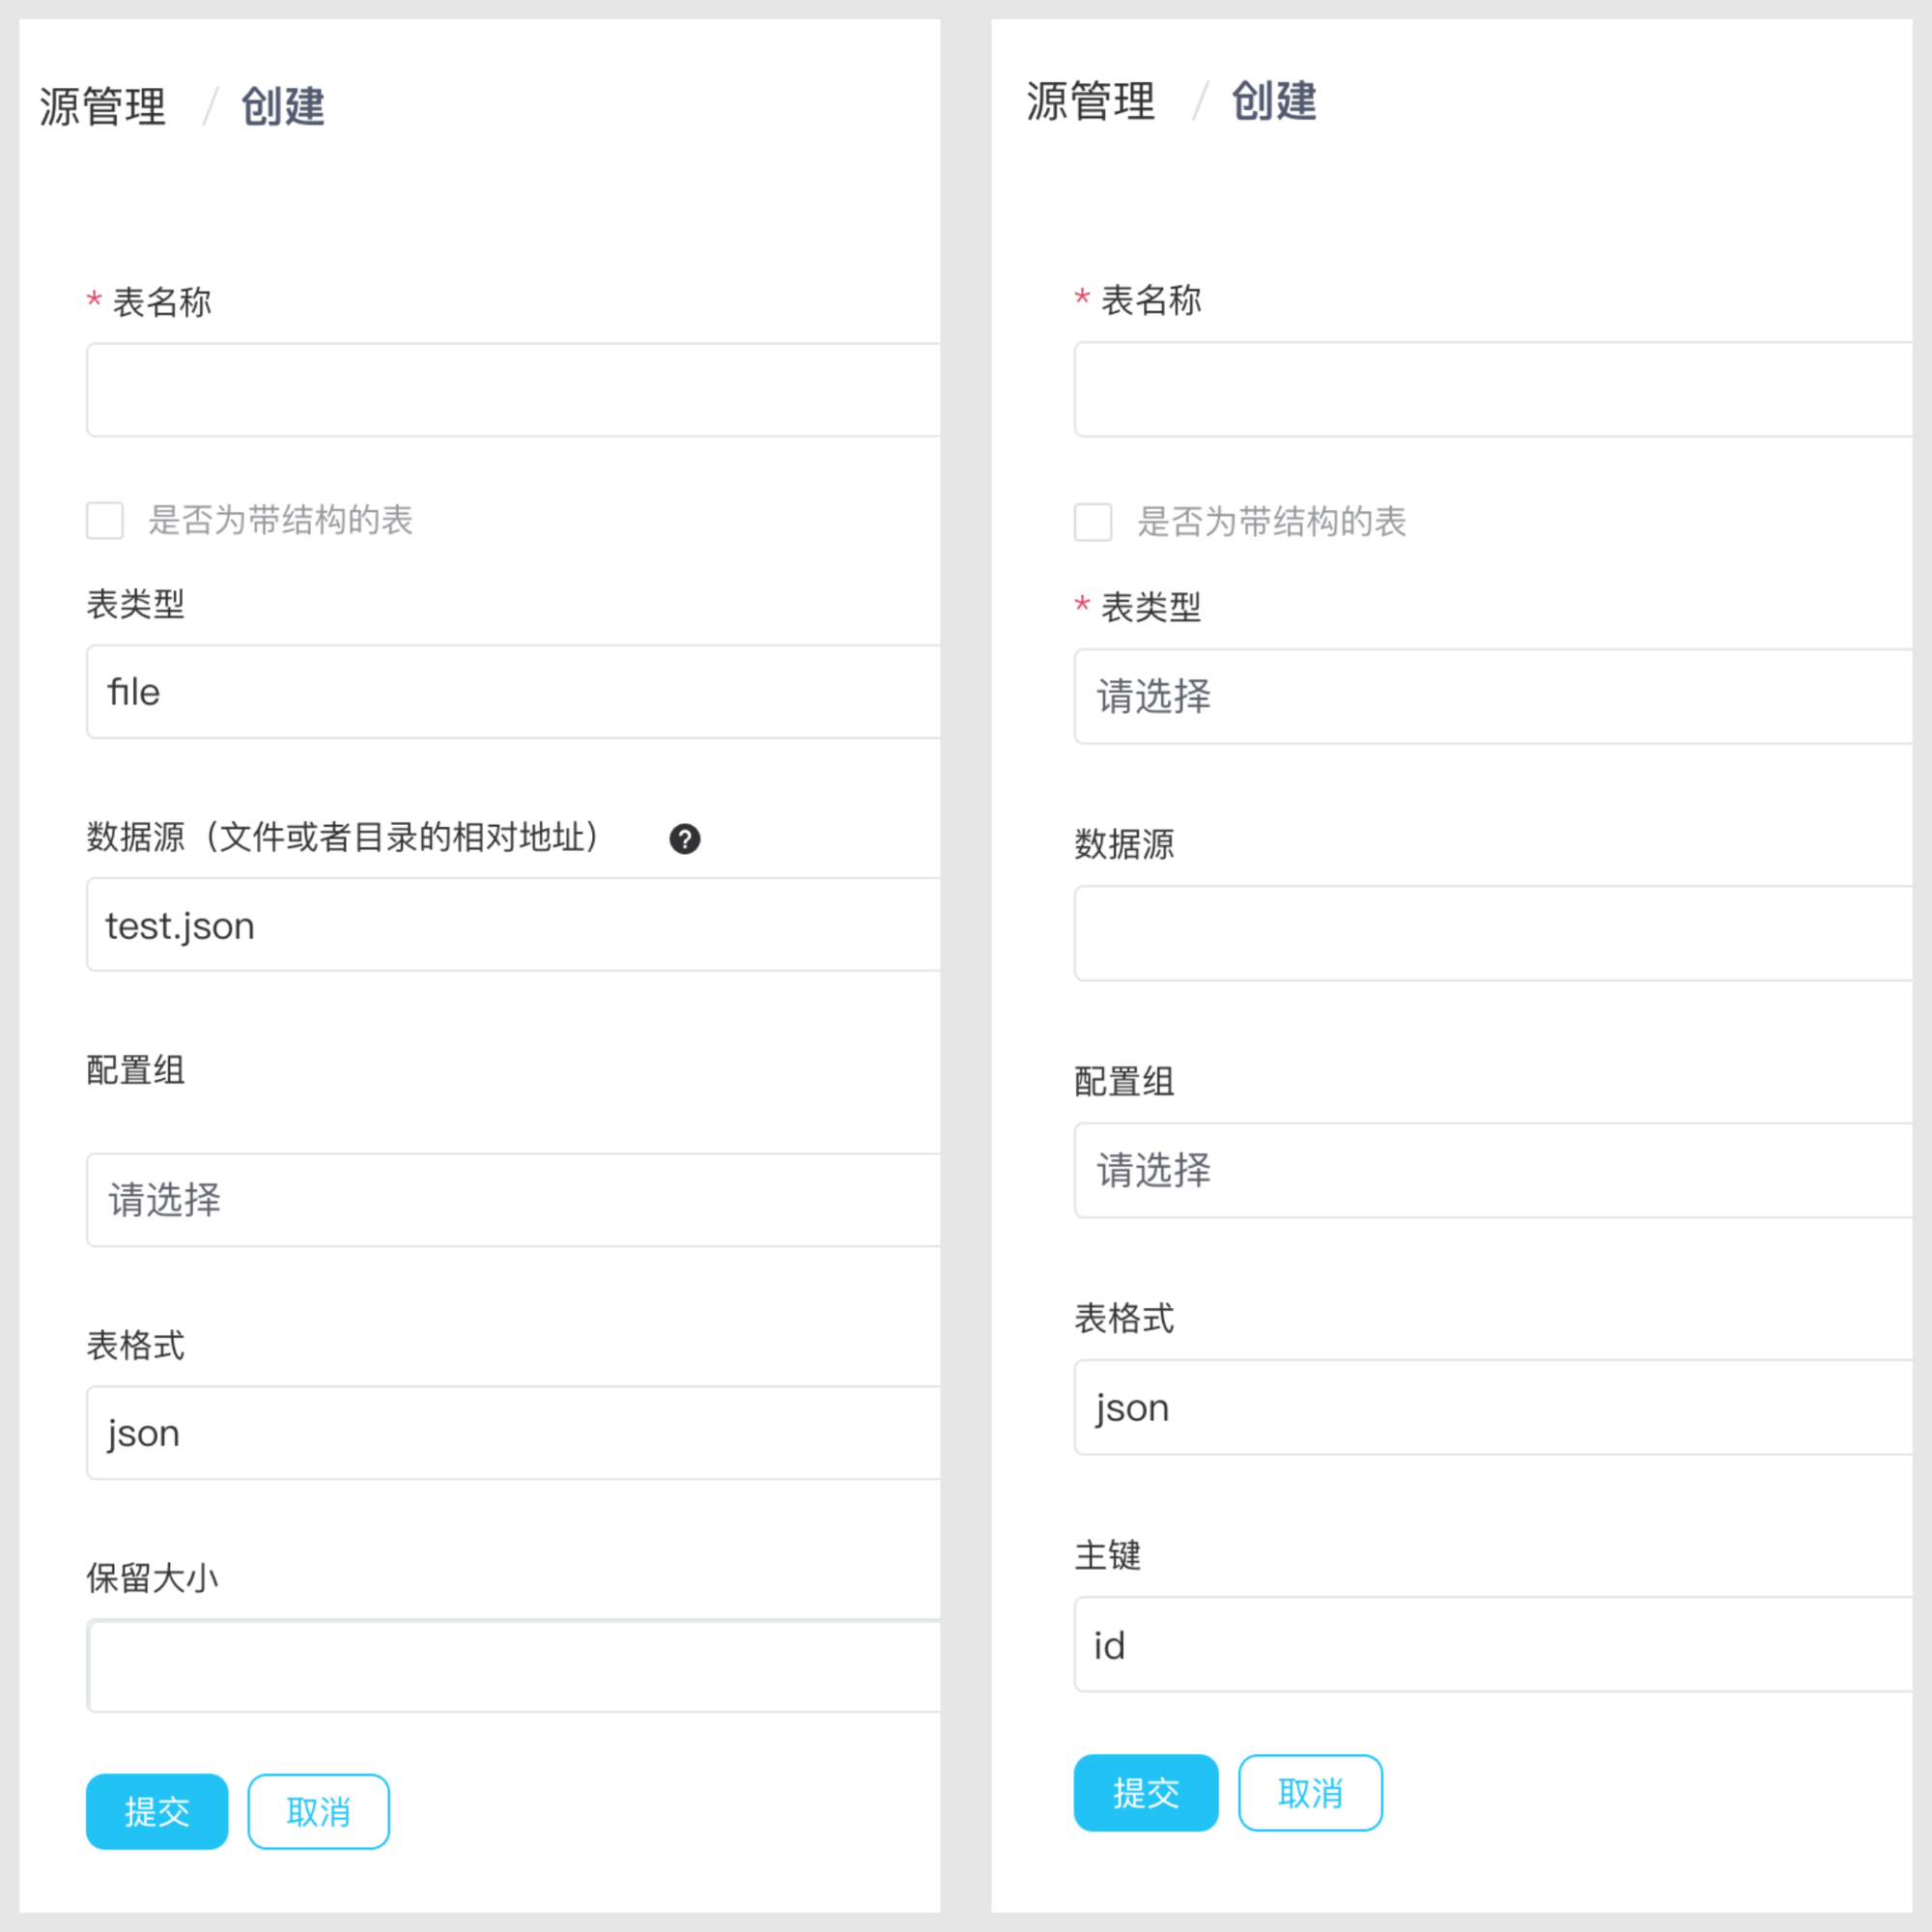Click 源管理 breadcrumb in the left panel
This screenshot has width=1932, height=1932.
pos(103,107)
